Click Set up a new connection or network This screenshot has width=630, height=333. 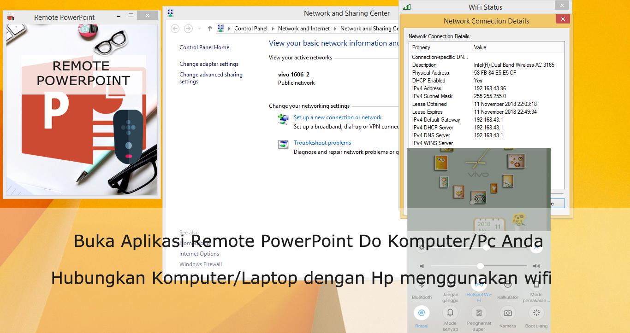[338, 117]
